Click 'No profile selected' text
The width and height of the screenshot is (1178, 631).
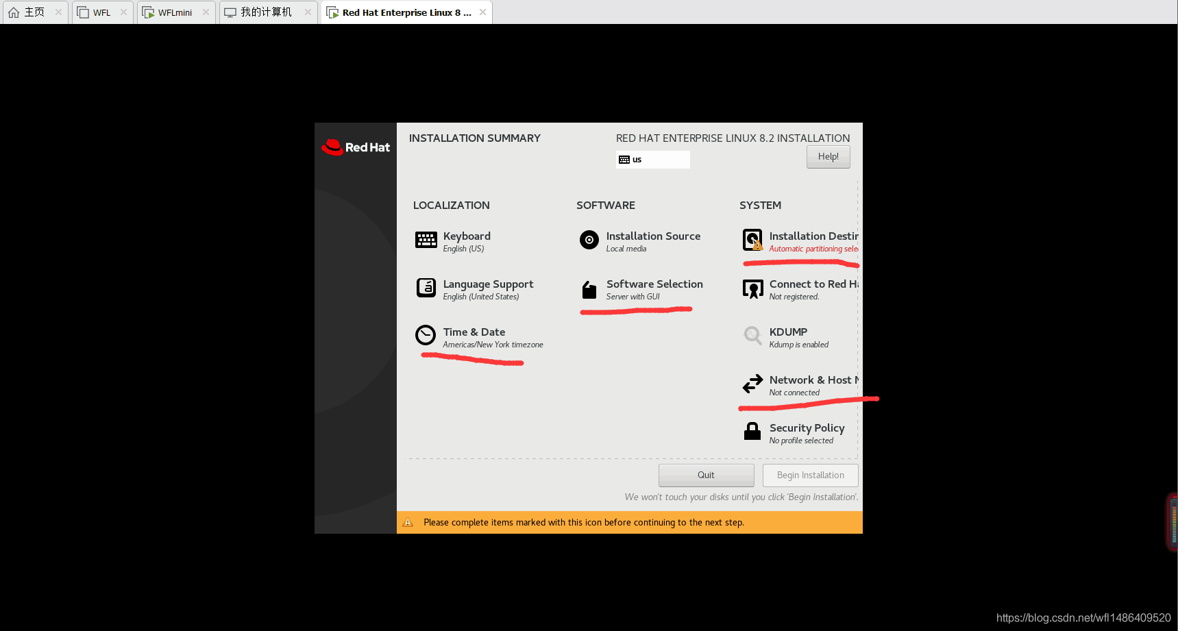click(x=801, y=441)
